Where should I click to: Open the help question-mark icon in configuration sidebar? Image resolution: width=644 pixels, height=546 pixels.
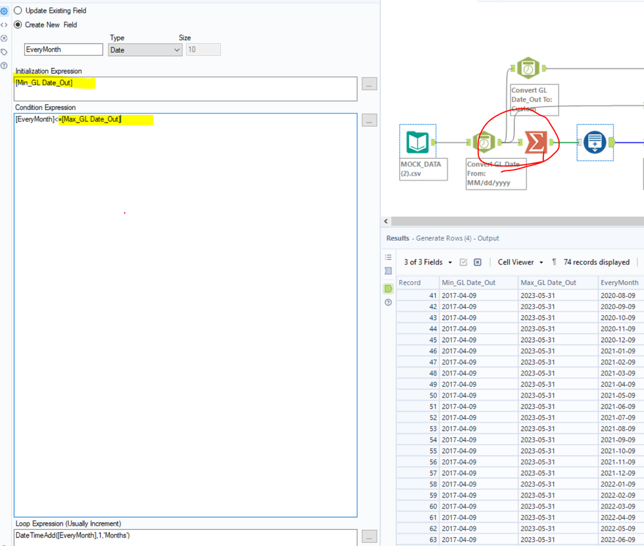[x=4, y=65]
